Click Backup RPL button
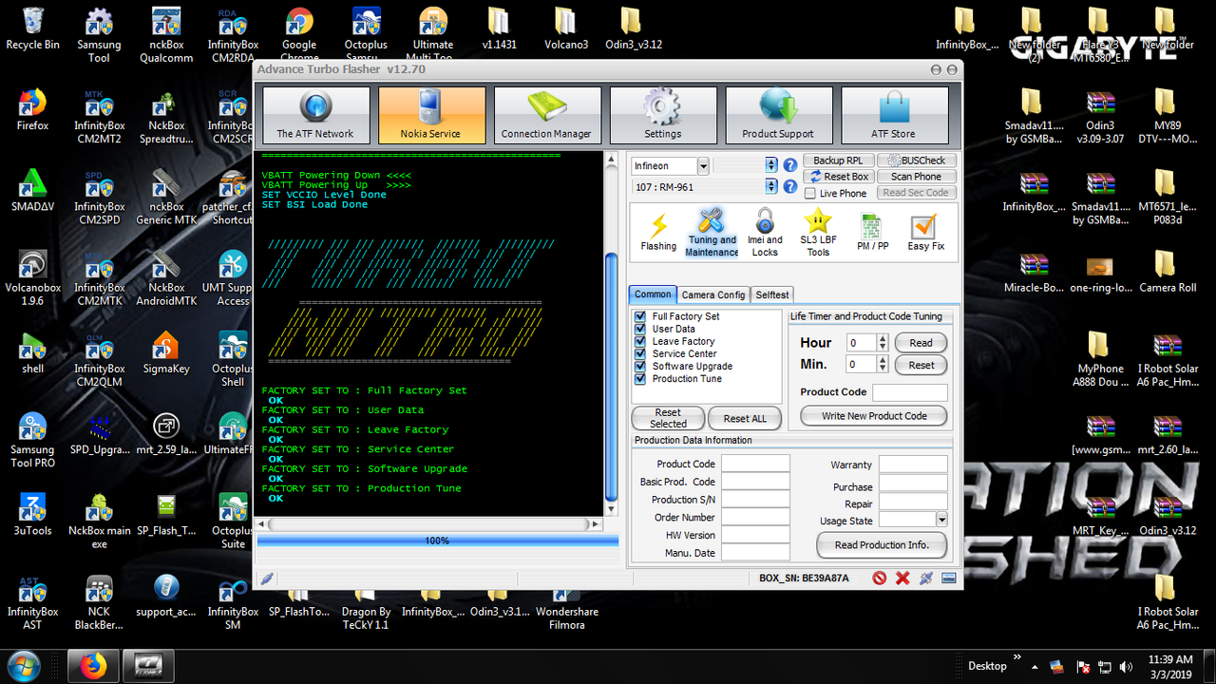The image size is (1216, 684). coord(838,161)
